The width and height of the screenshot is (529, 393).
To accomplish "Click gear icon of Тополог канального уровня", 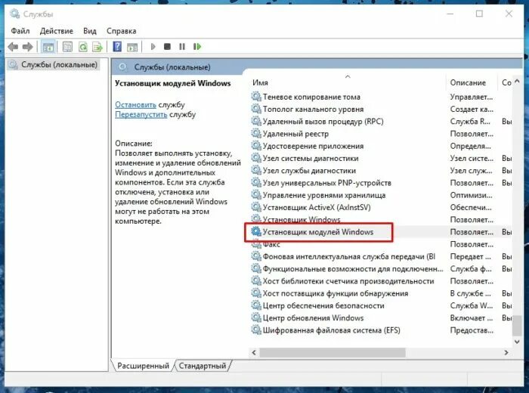I will click(x=256, y=109).
